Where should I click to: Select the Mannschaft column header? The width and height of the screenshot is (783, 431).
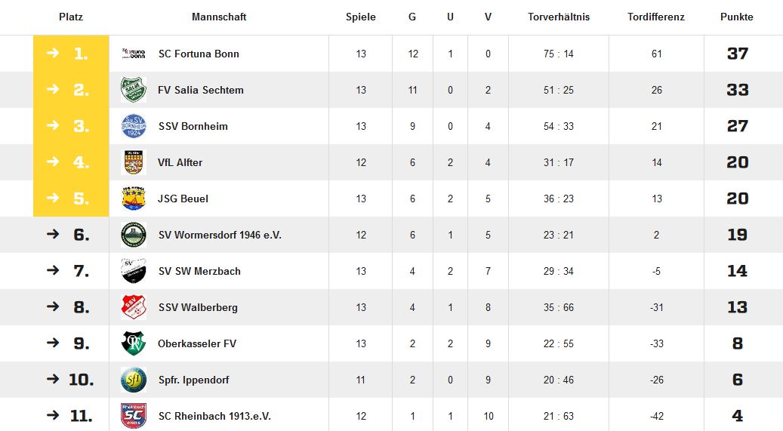(x=219, y=17)
